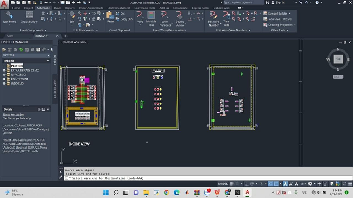Select the Multiple Bus tool
Viewport: 353px width, 198px height.
pyautogui.click(x=151, y=19)
